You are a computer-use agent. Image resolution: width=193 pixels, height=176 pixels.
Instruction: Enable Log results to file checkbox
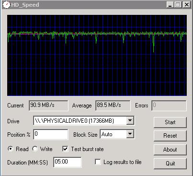tap(98, 162)
